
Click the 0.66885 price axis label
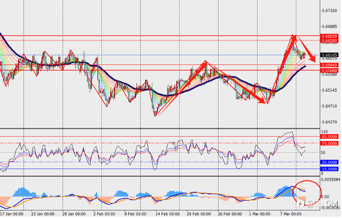330,26
